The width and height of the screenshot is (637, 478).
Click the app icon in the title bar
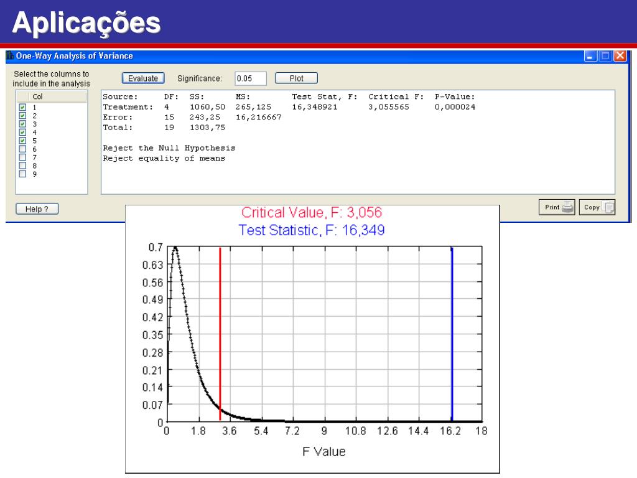pos(10,55)
